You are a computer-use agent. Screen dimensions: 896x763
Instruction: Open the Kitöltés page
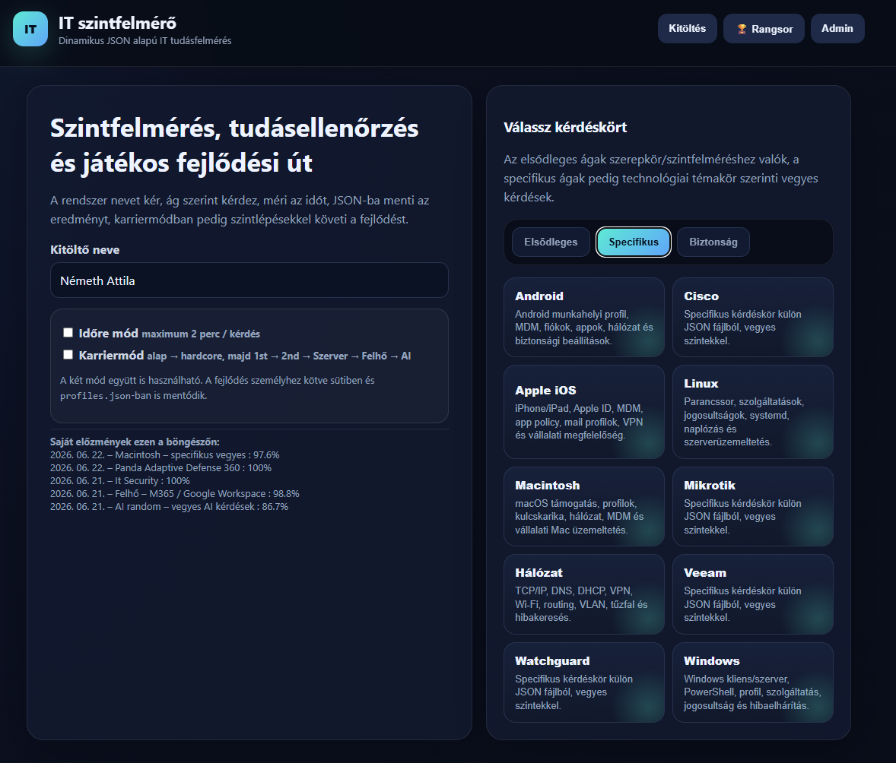(688, 29)
